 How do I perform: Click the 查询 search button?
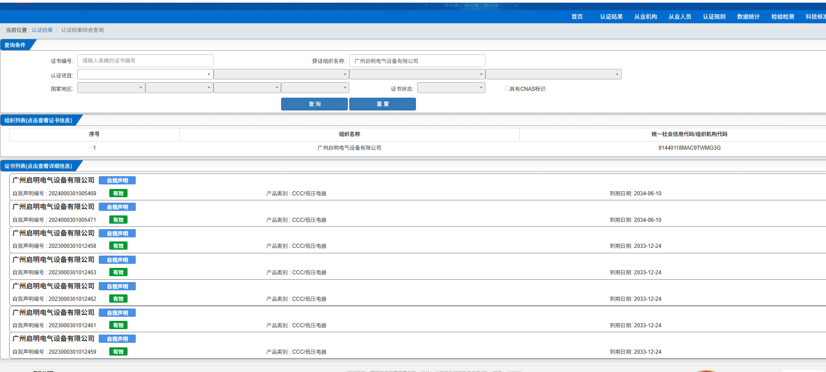[x=314, y=104]
